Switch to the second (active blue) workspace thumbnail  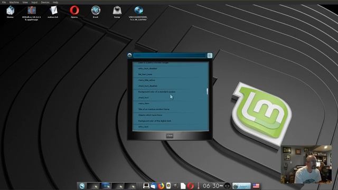click(x=106, y=186)
